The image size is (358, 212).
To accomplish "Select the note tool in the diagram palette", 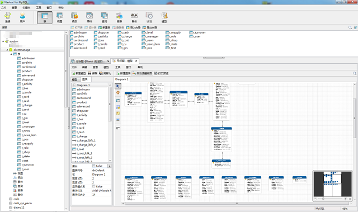I will (118, 113).
